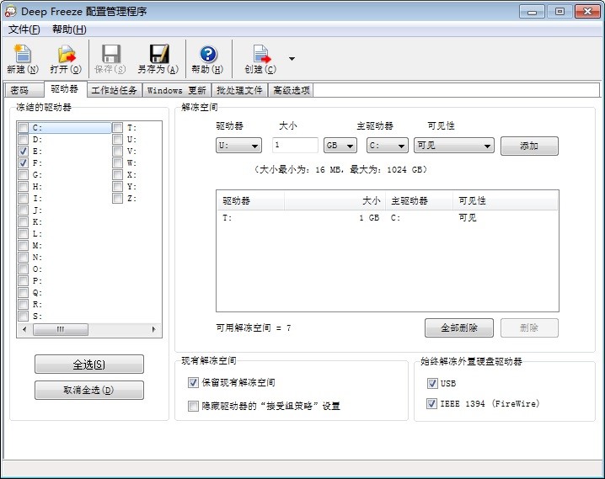Image resolution: width=605 pixels, height=479 pixels.
Task: Uncheck IEEE 1394 (FireWire) option
Action: (432, 404)
